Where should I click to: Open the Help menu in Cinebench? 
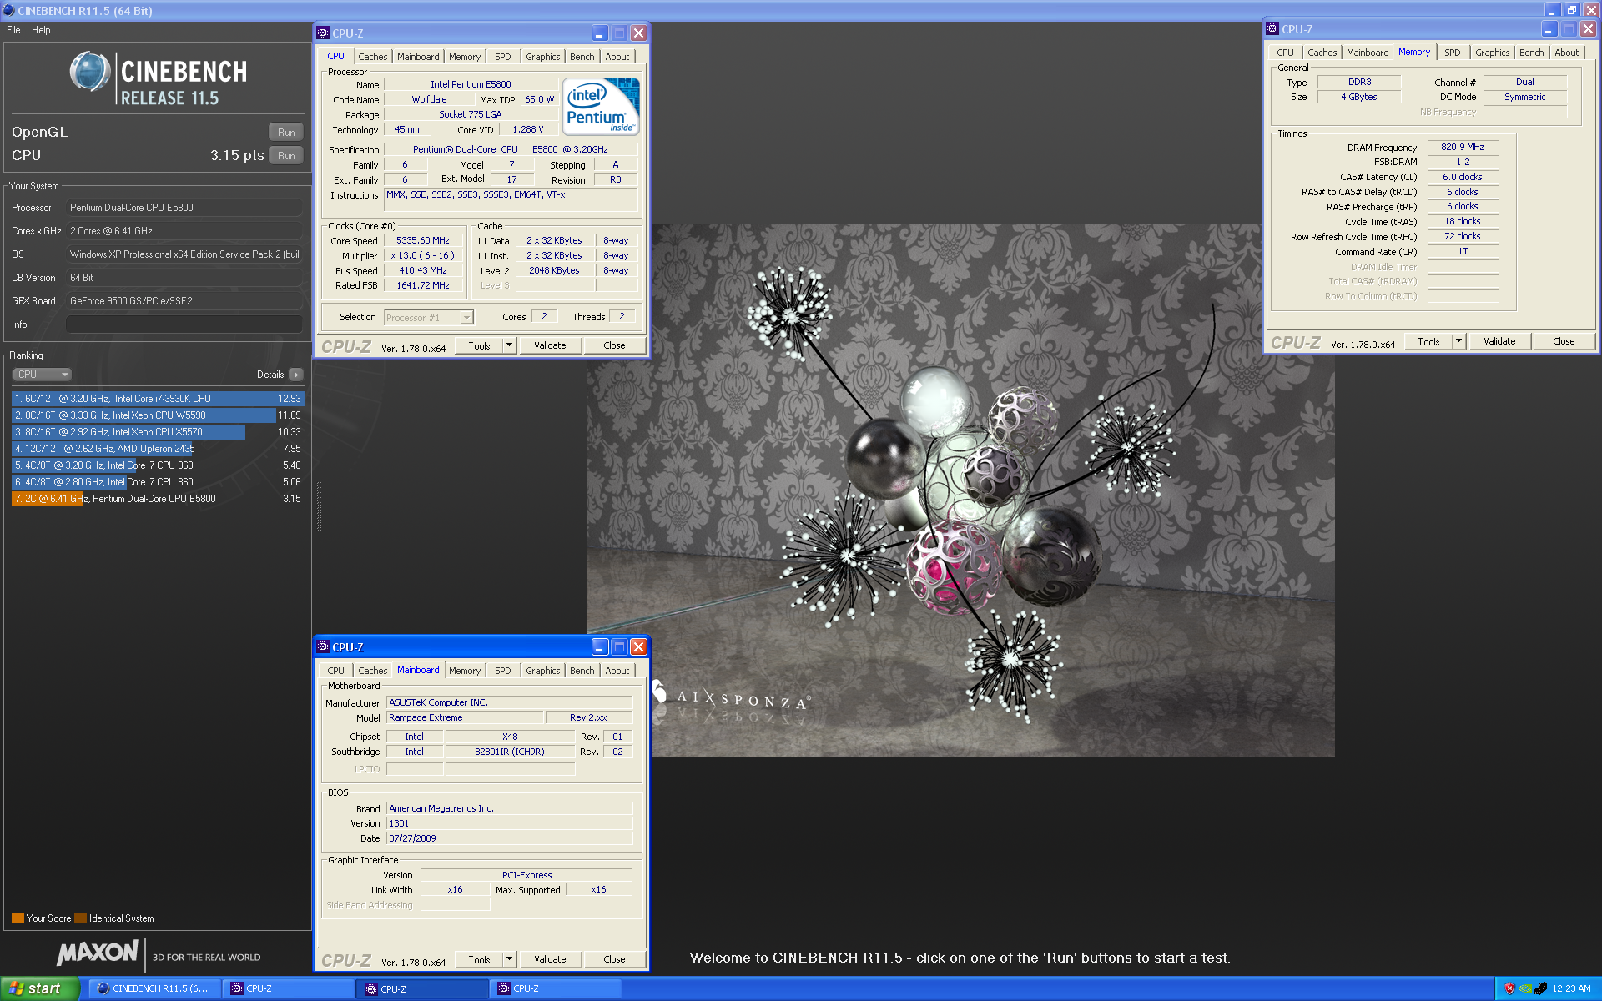pos(41,30)
